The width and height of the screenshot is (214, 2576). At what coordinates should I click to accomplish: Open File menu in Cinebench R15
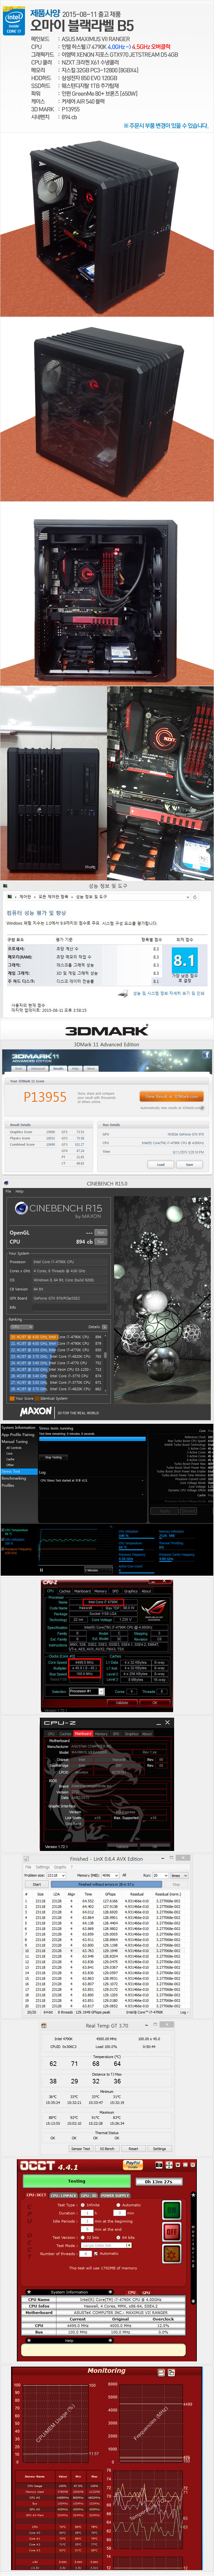8,1191
